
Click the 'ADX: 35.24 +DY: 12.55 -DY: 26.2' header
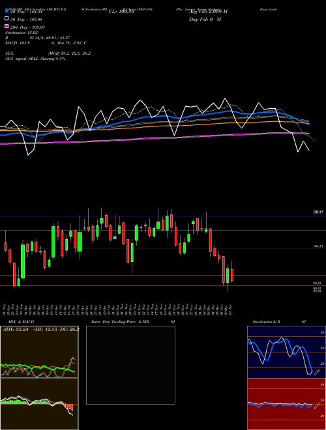point(40,329)
